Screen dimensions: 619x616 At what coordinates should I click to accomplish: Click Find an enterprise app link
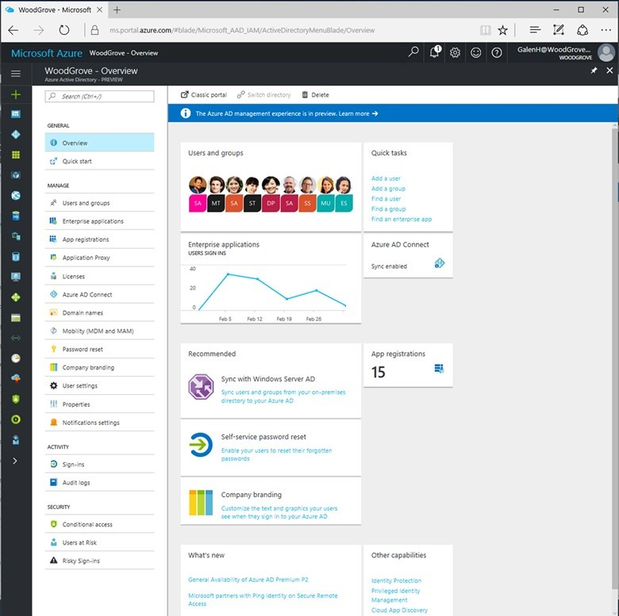pos(402,219)
